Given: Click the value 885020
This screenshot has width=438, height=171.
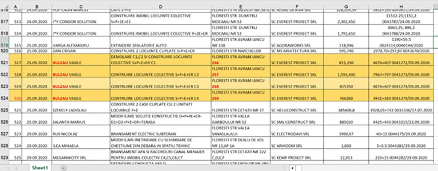Looking at the screenshot, I should coord(346,122).
